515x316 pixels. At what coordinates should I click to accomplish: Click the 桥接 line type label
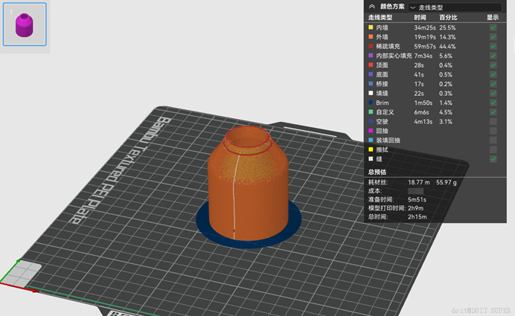point(382,84)
